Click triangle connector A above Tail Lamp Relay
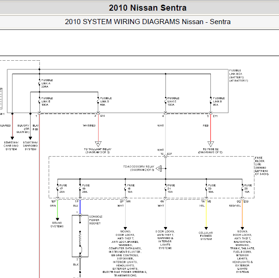This screenshot has height=278, width=279. click(98, 144)
